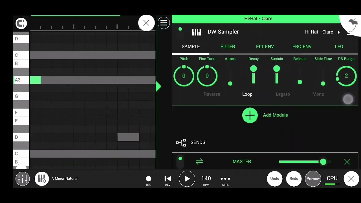
Task: Switch to the FRQ ENV tab
Action: tap(302, 47)
